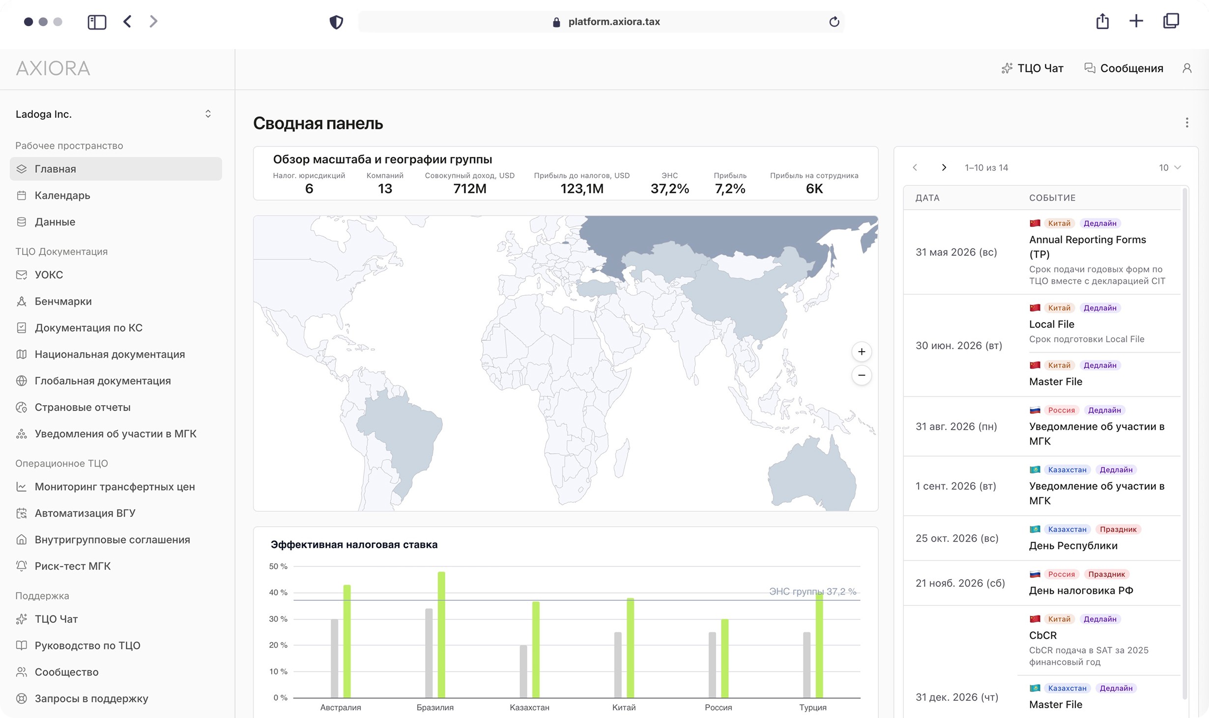Click the 37,2% ЭНС value
This screenshot has height=718, width=1209.
[669, 189]
